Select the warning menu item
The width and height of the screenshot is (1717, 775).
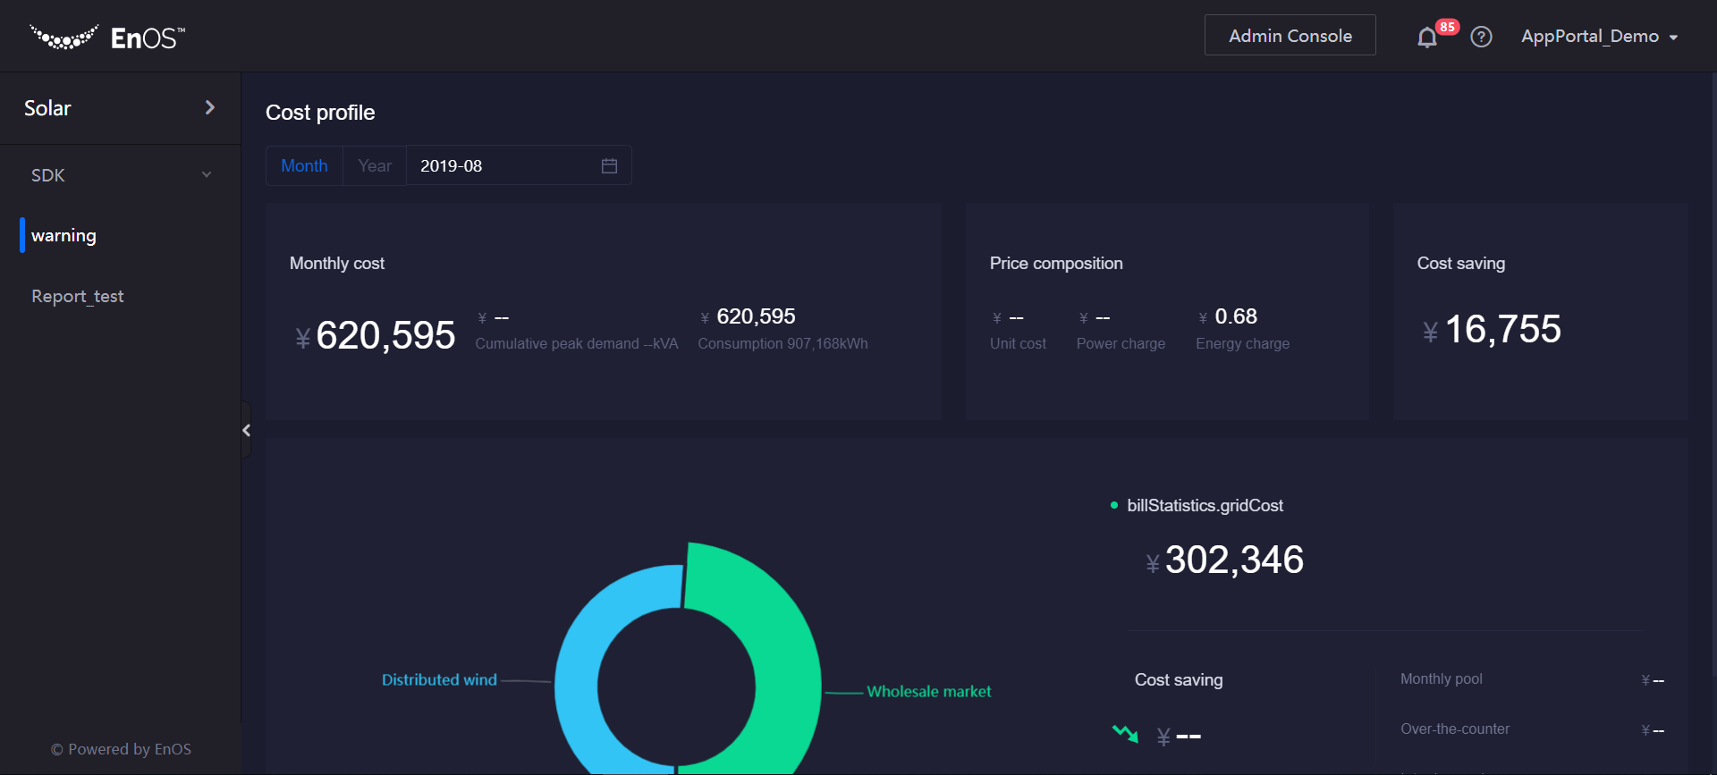click(x=63, y=236)
